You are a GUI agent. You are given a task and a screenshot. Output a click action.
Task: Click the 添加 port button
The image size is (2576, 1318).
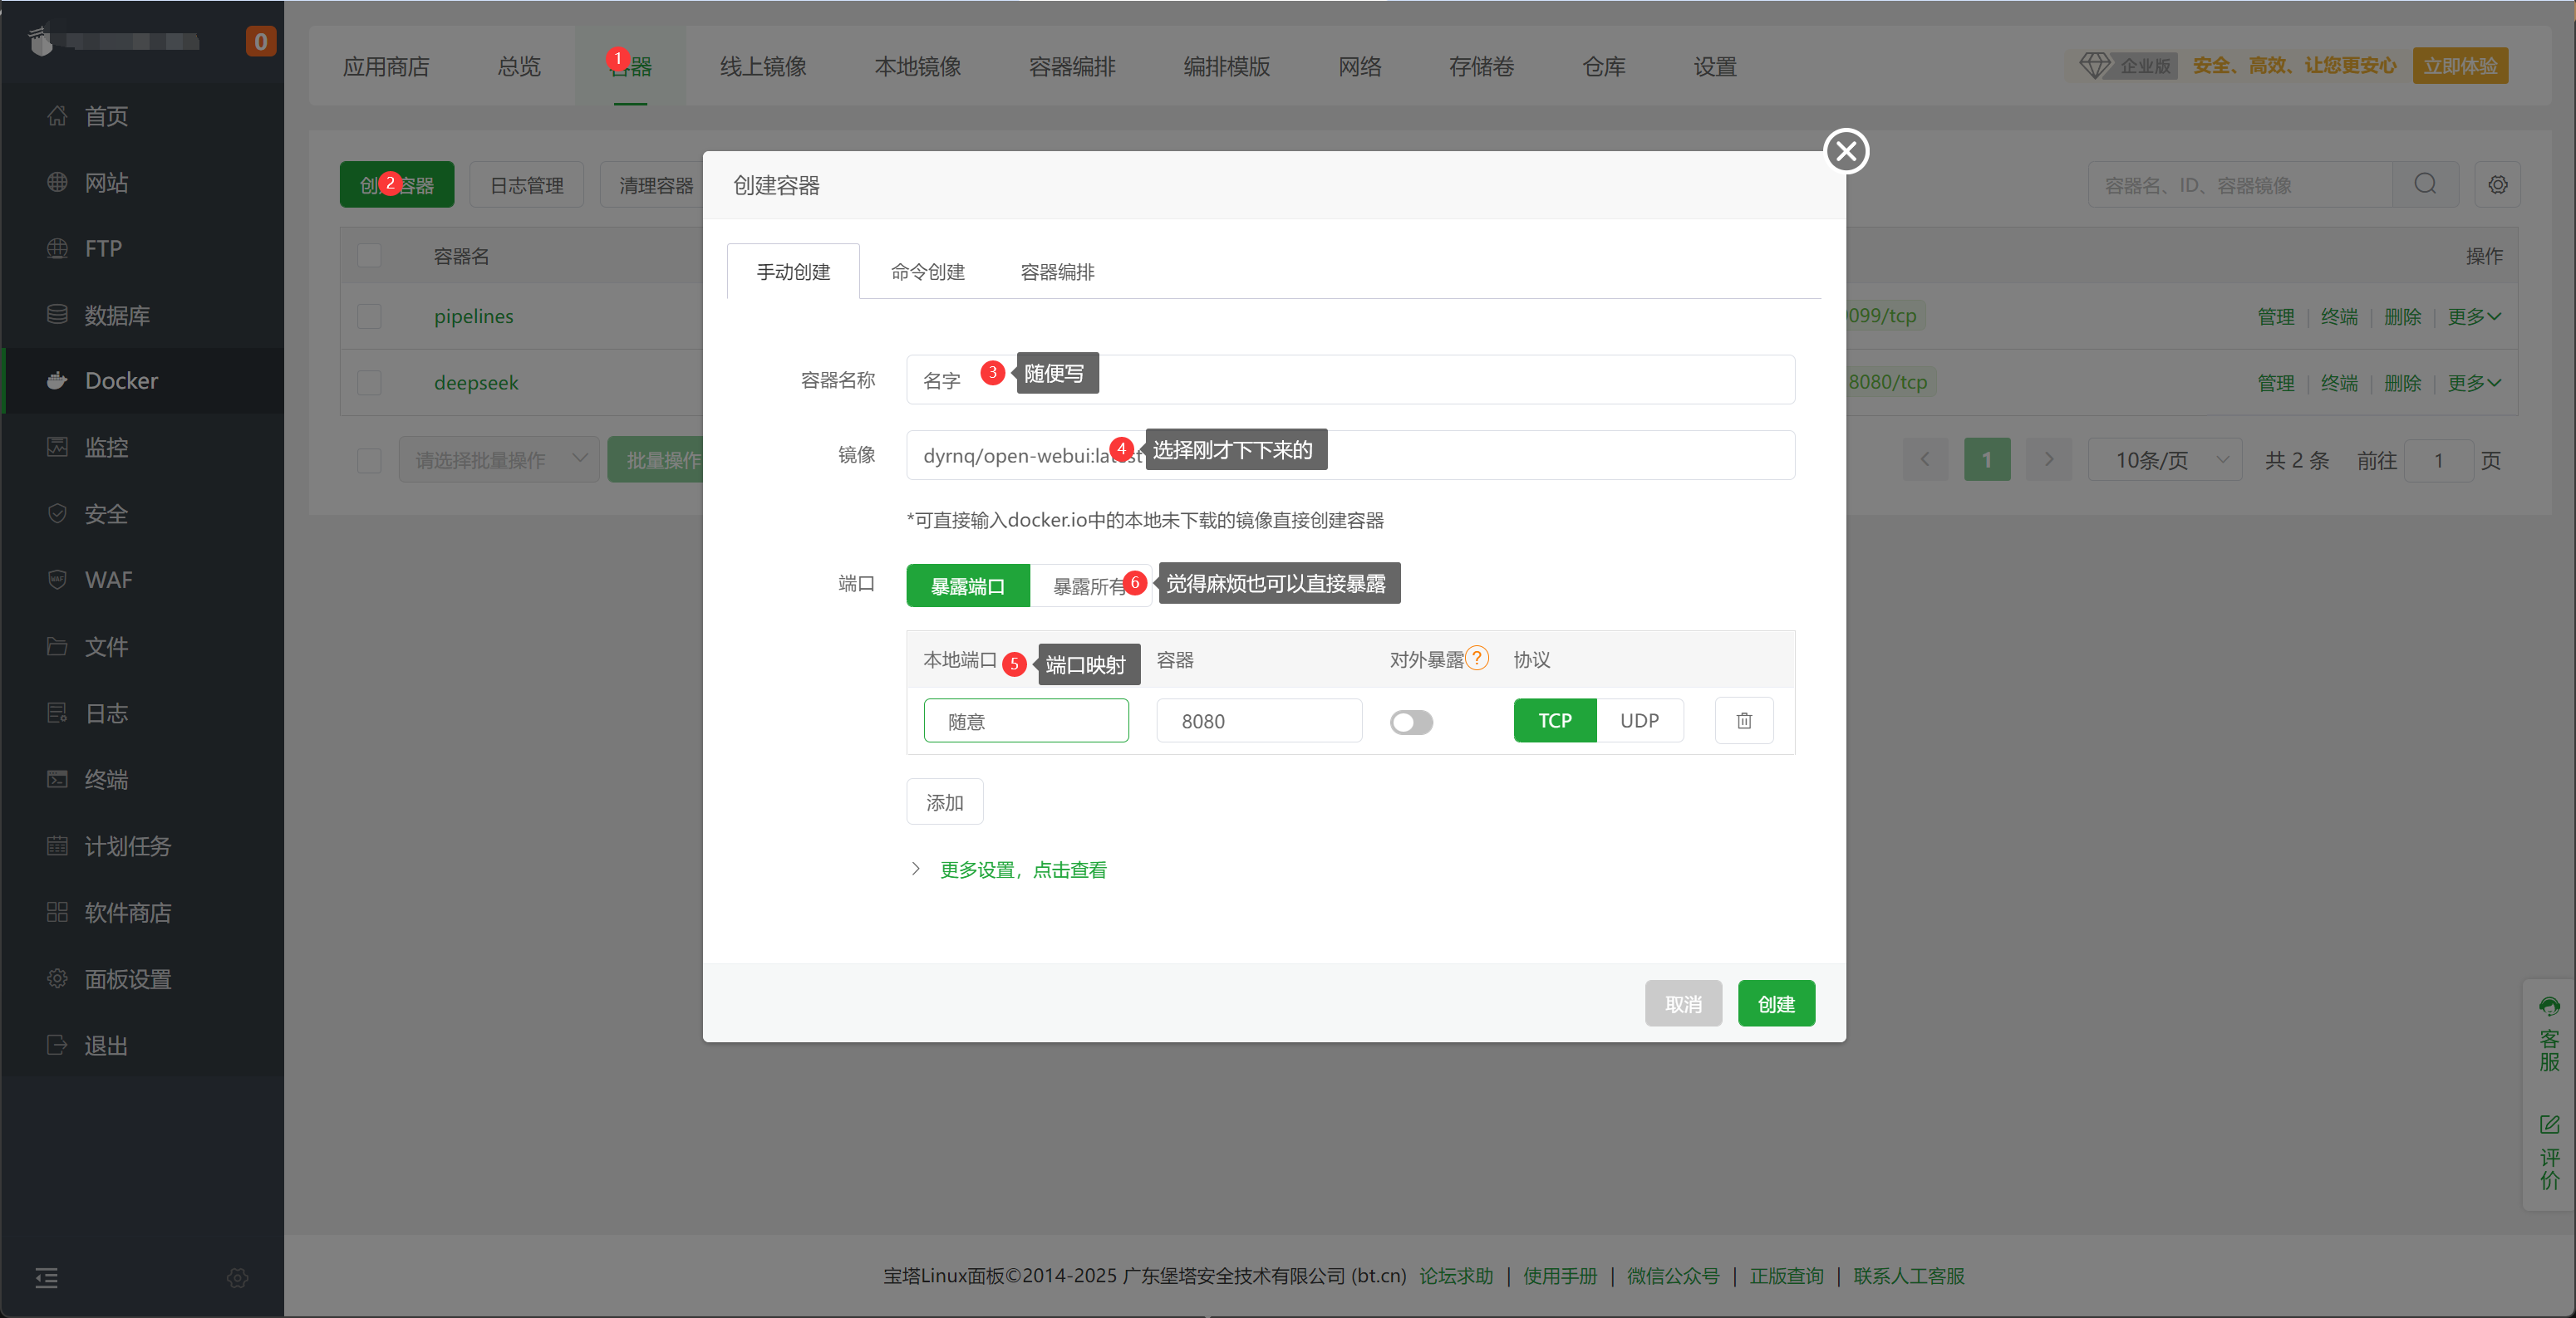(x=944, y=802)
